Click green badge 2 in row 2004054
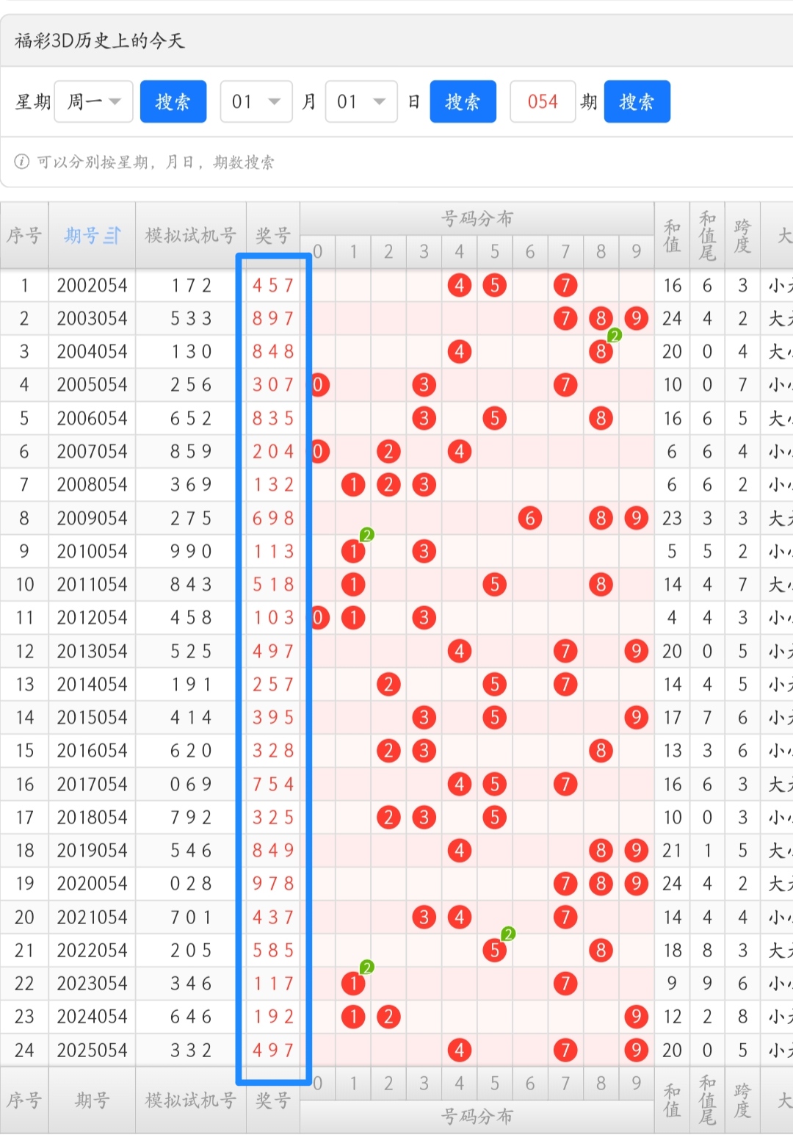The height and width of the screenshot is (1146, 793). 615,336
